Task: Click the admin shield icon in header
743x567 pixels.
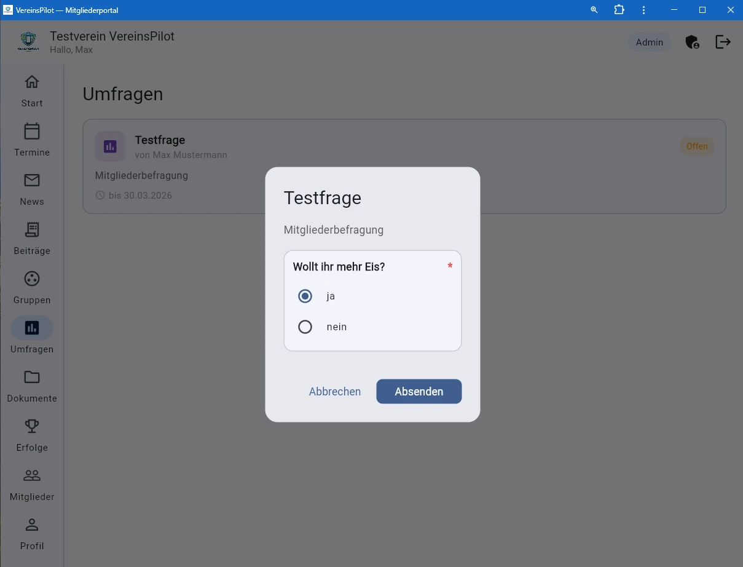Action: click(x=692, y=42)
